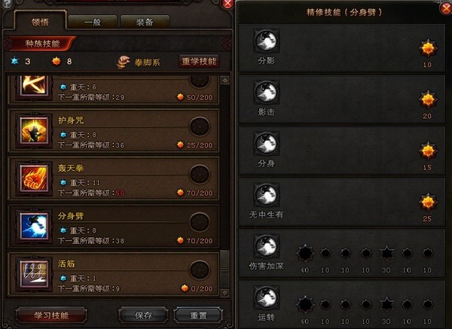The width and height of the screenshot is (452, 329).
Task: Activate the orange star costing 10 for 分影
Action: (x=428, y=48)
